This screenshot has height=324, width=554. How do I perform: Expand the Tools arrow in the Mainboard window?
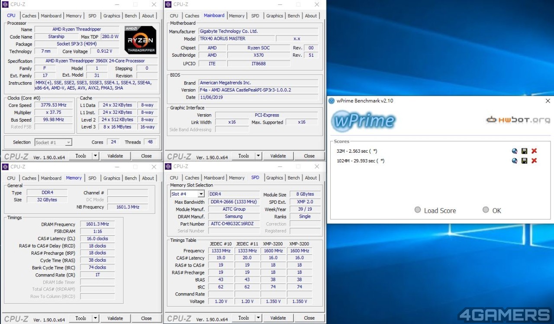pyautogui.click(x=258, y=156)
